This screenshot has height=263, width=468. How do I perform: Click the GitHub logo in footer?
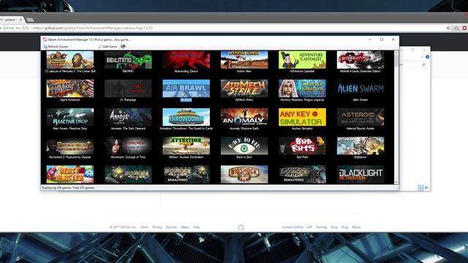[x=241, y=227]
